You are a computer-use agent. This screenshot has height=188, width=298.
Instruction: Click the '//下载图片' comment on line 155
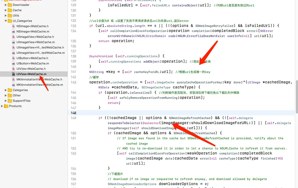click(115, 174)
